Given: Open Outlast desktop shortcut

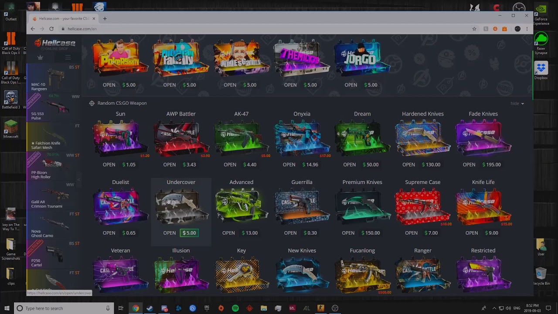Looking at the screenshot, I should pyautogui.click(x=11, y=12).
